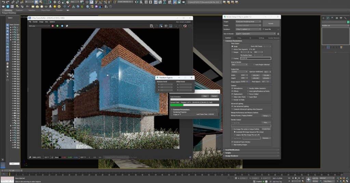Open the View to Render dropdown
Image resolution: width=350 pixels, height=183 pixels.
[256, 34]
